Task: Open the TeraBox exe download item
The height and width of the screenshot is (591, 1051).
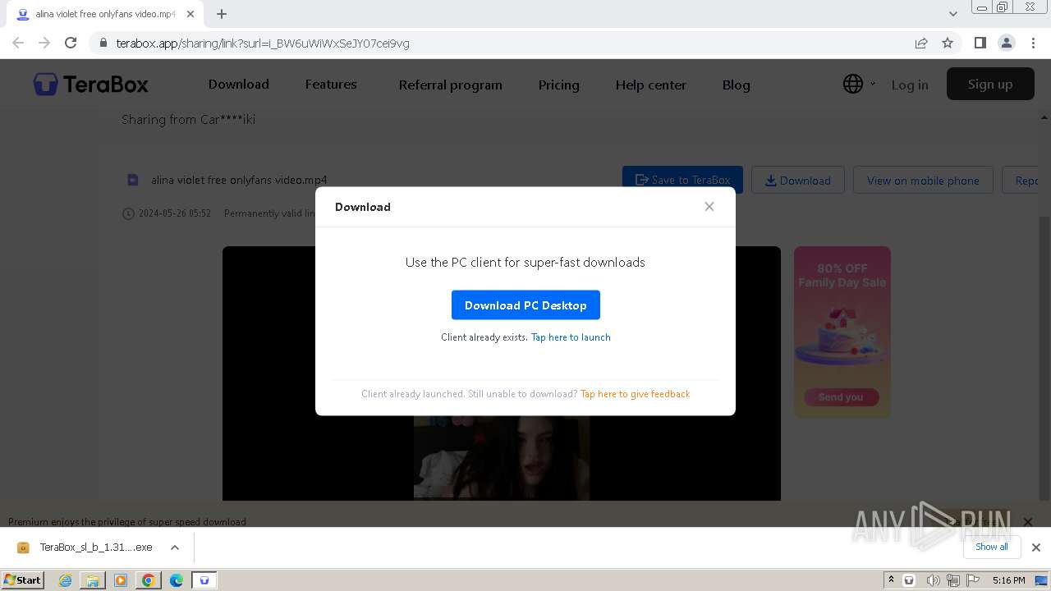Action: (85, 547)
